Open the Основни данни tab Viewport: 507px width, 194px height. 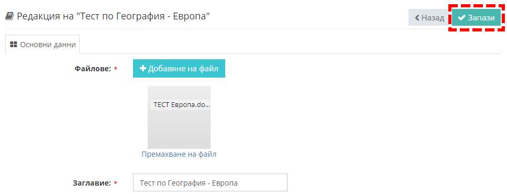click(x=42, y=45)
